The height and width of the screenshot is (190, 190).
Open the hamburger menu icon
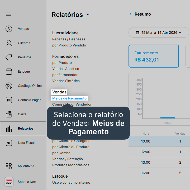(x=9, y=14)
